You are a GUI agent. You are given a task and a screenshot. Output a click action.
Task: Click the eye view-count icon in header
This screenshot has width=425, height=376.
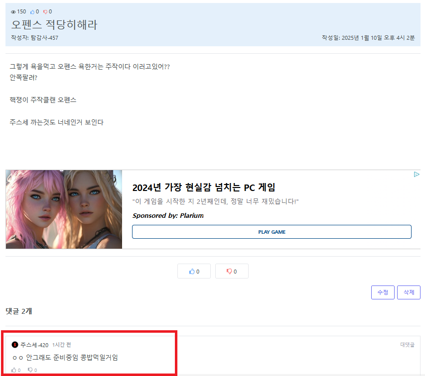(x=13, y=12)
